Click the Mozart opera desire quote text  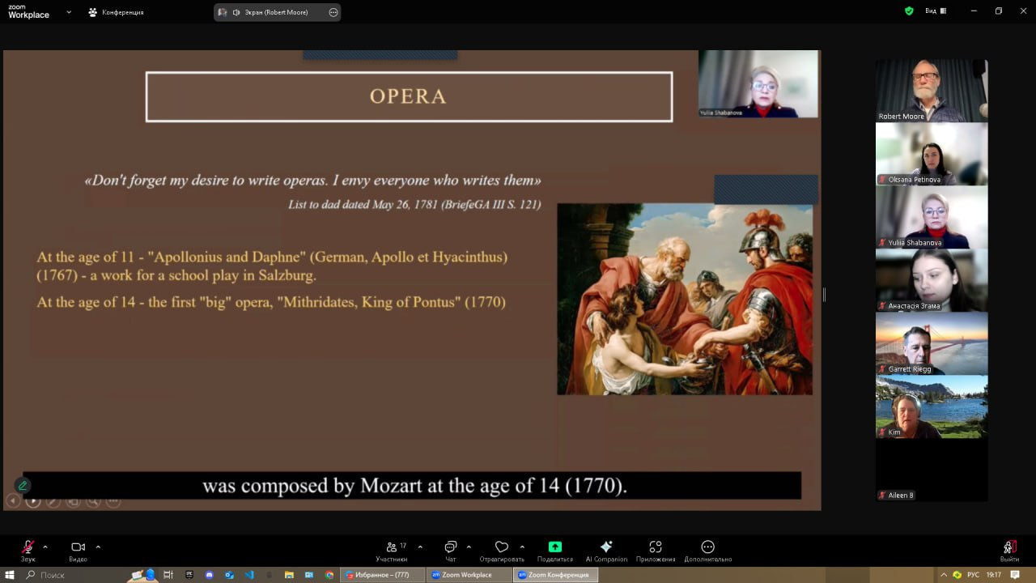313,181
